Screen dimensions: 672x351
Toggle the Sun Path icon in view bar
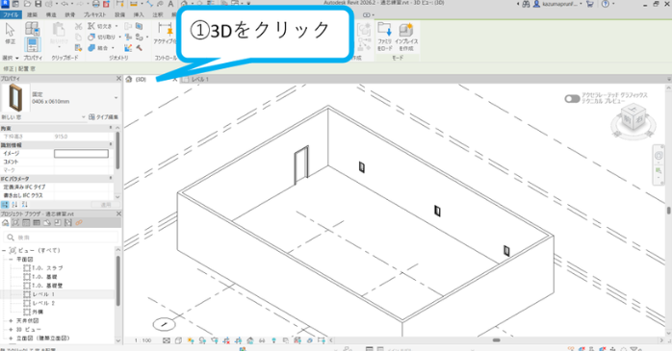191,340
